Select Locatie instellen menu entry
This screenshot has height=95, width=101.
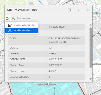pyautogui.click(x=21, y=30)
